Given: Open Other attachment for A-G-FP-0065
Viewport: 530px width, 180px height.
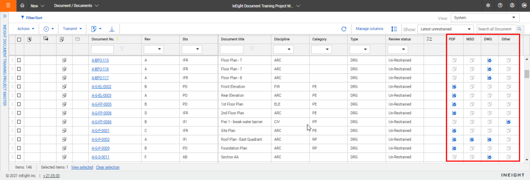Looking at the screenshot, I should pyautogui.click(x=508, y=122).
